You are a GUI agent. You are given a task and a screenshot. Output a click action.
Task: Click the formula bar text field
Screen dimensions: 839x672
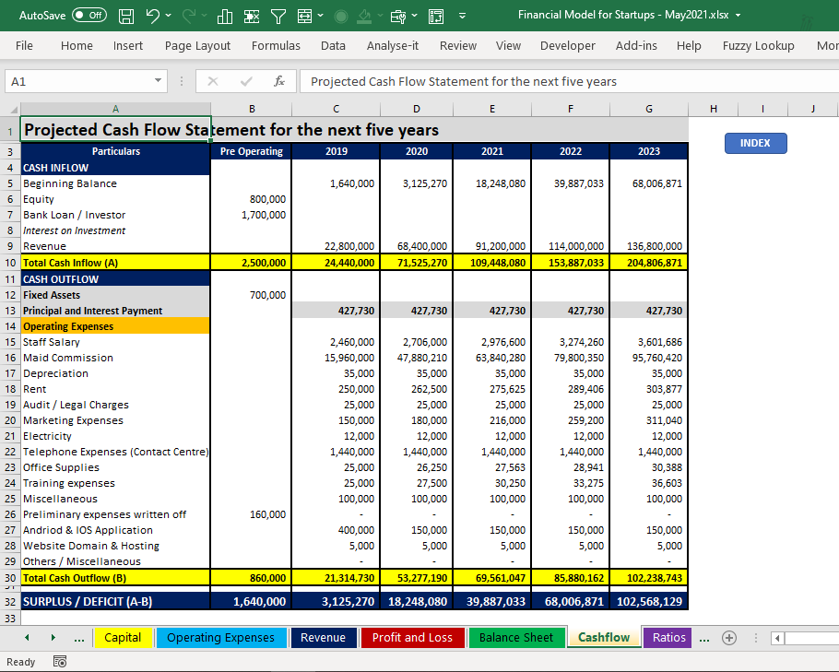(570, 81)
